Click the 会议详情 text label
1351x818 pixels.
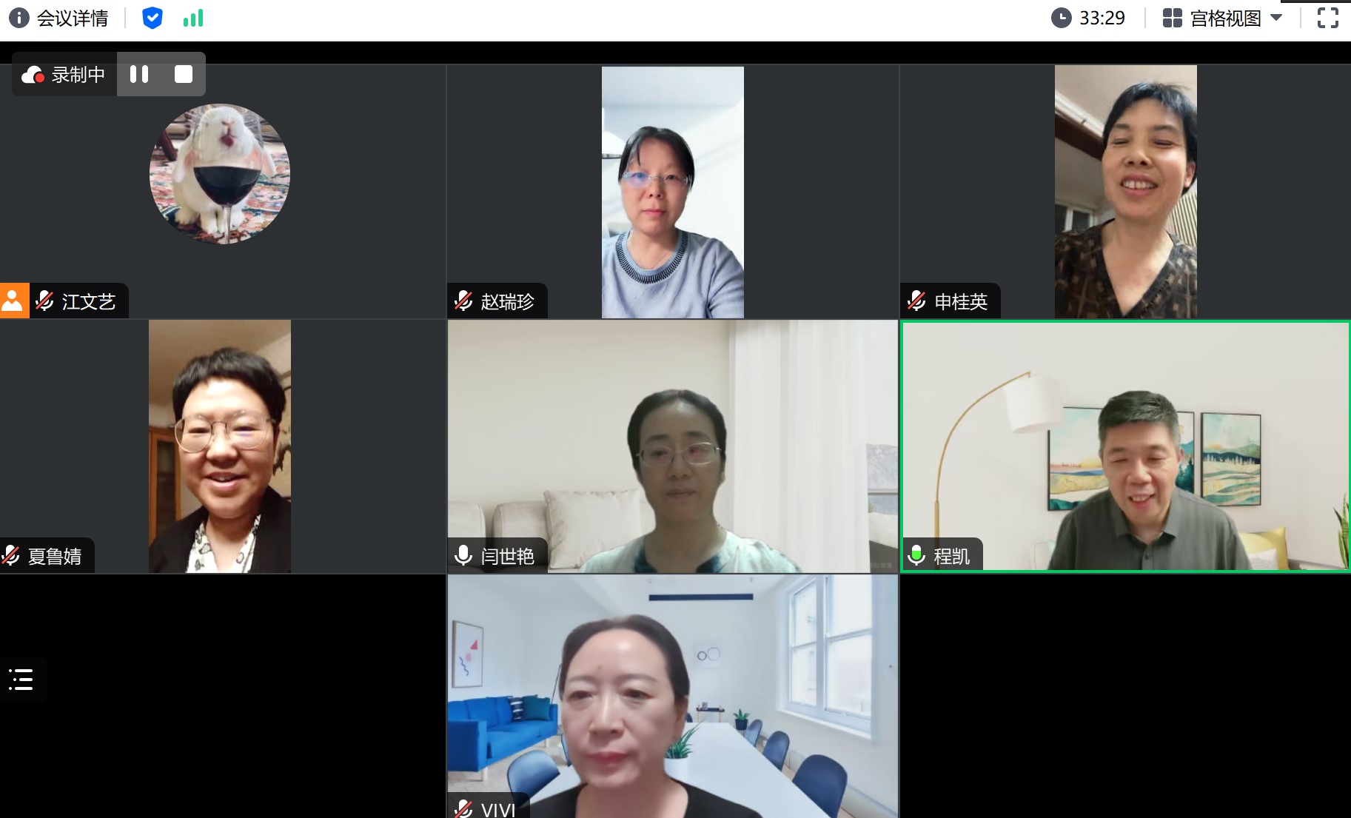tap(73, 18)
